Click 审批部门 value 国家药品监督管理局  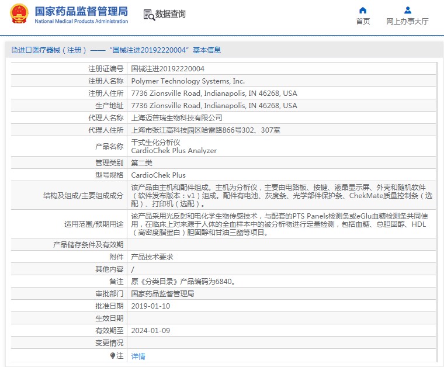point(162,293)
